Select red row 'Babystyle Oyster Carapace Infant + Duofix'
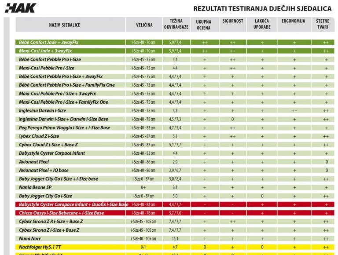Screen dimensions: 338x255 (175, 204)
